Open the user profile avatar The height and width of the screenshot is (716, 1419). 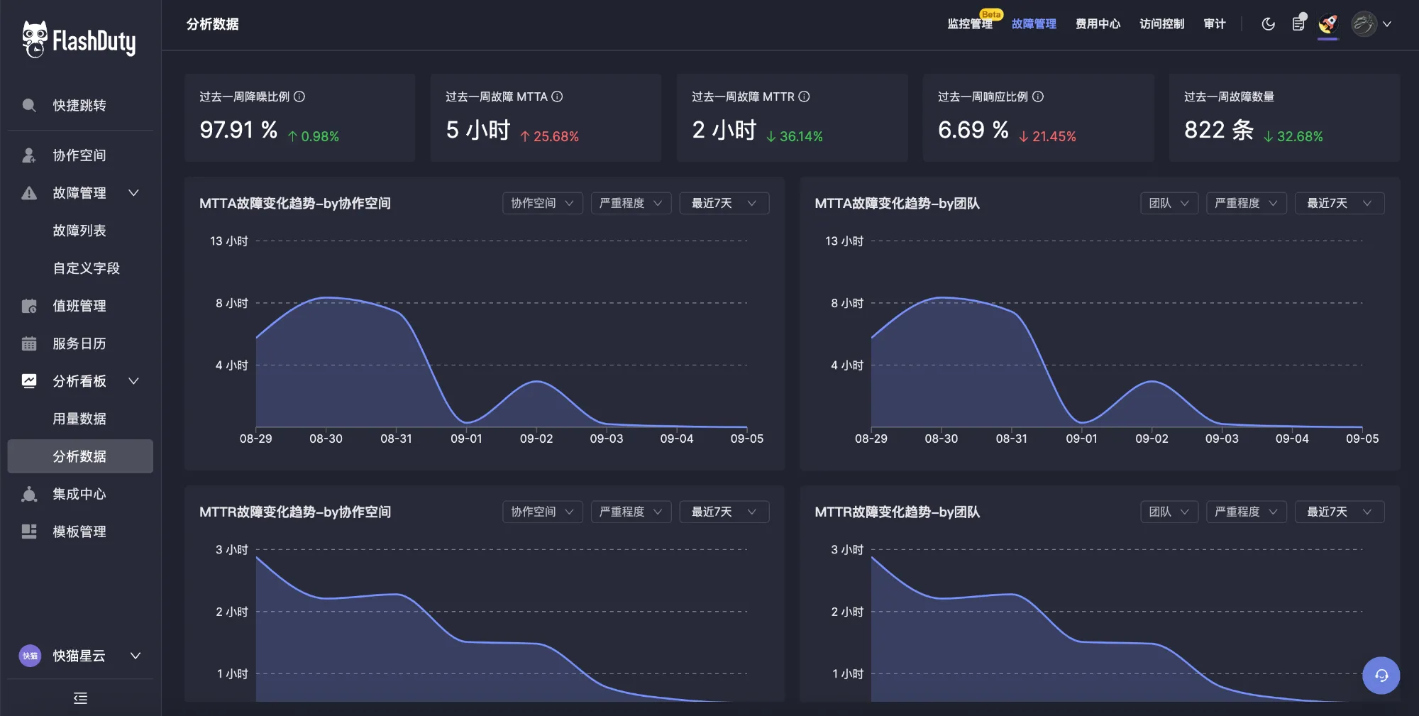1364,24
